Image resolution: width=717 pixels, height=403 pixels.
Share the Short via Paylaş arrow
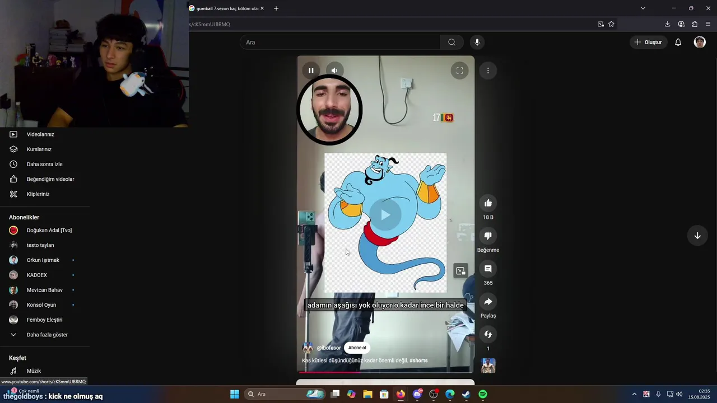pos(488,302)
